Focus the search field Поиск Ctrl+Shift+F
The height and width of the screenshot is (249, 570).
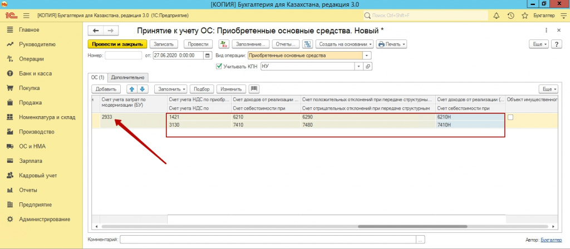426,16
